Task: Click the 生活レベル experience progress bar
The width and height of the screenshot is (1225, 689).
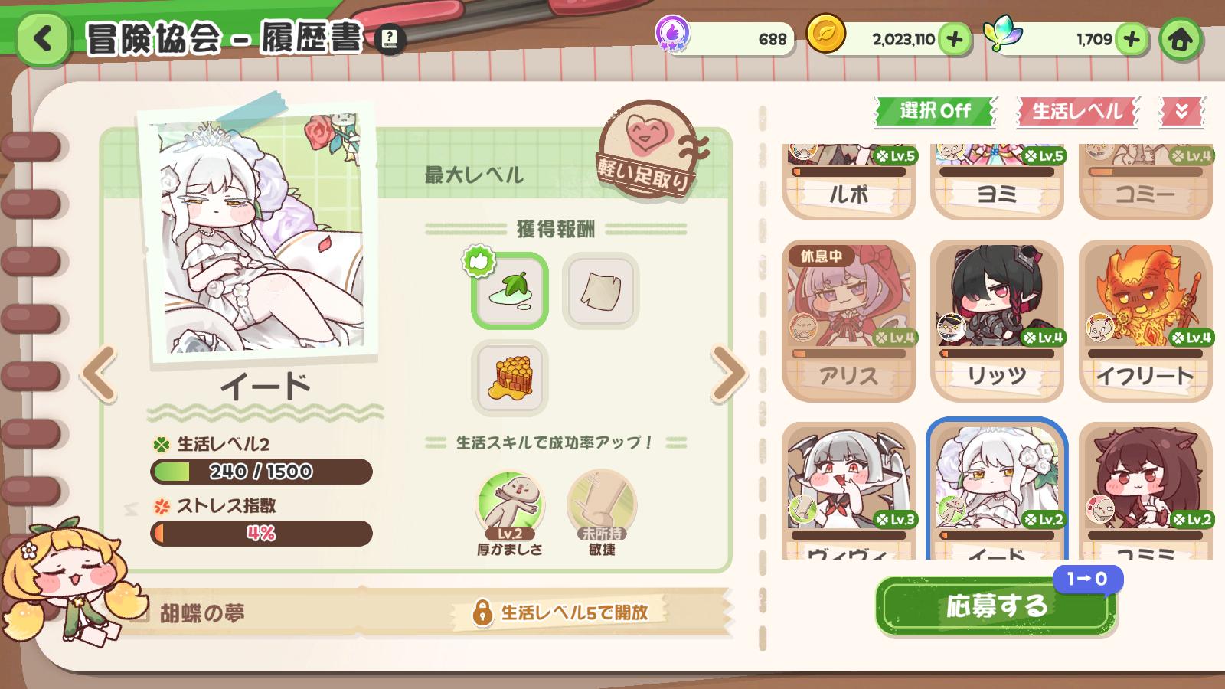Action: click(261, 472)
